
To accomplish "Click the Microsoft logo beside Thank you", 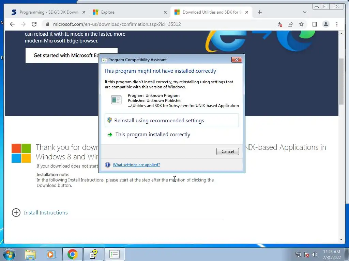I will [21, 153].
